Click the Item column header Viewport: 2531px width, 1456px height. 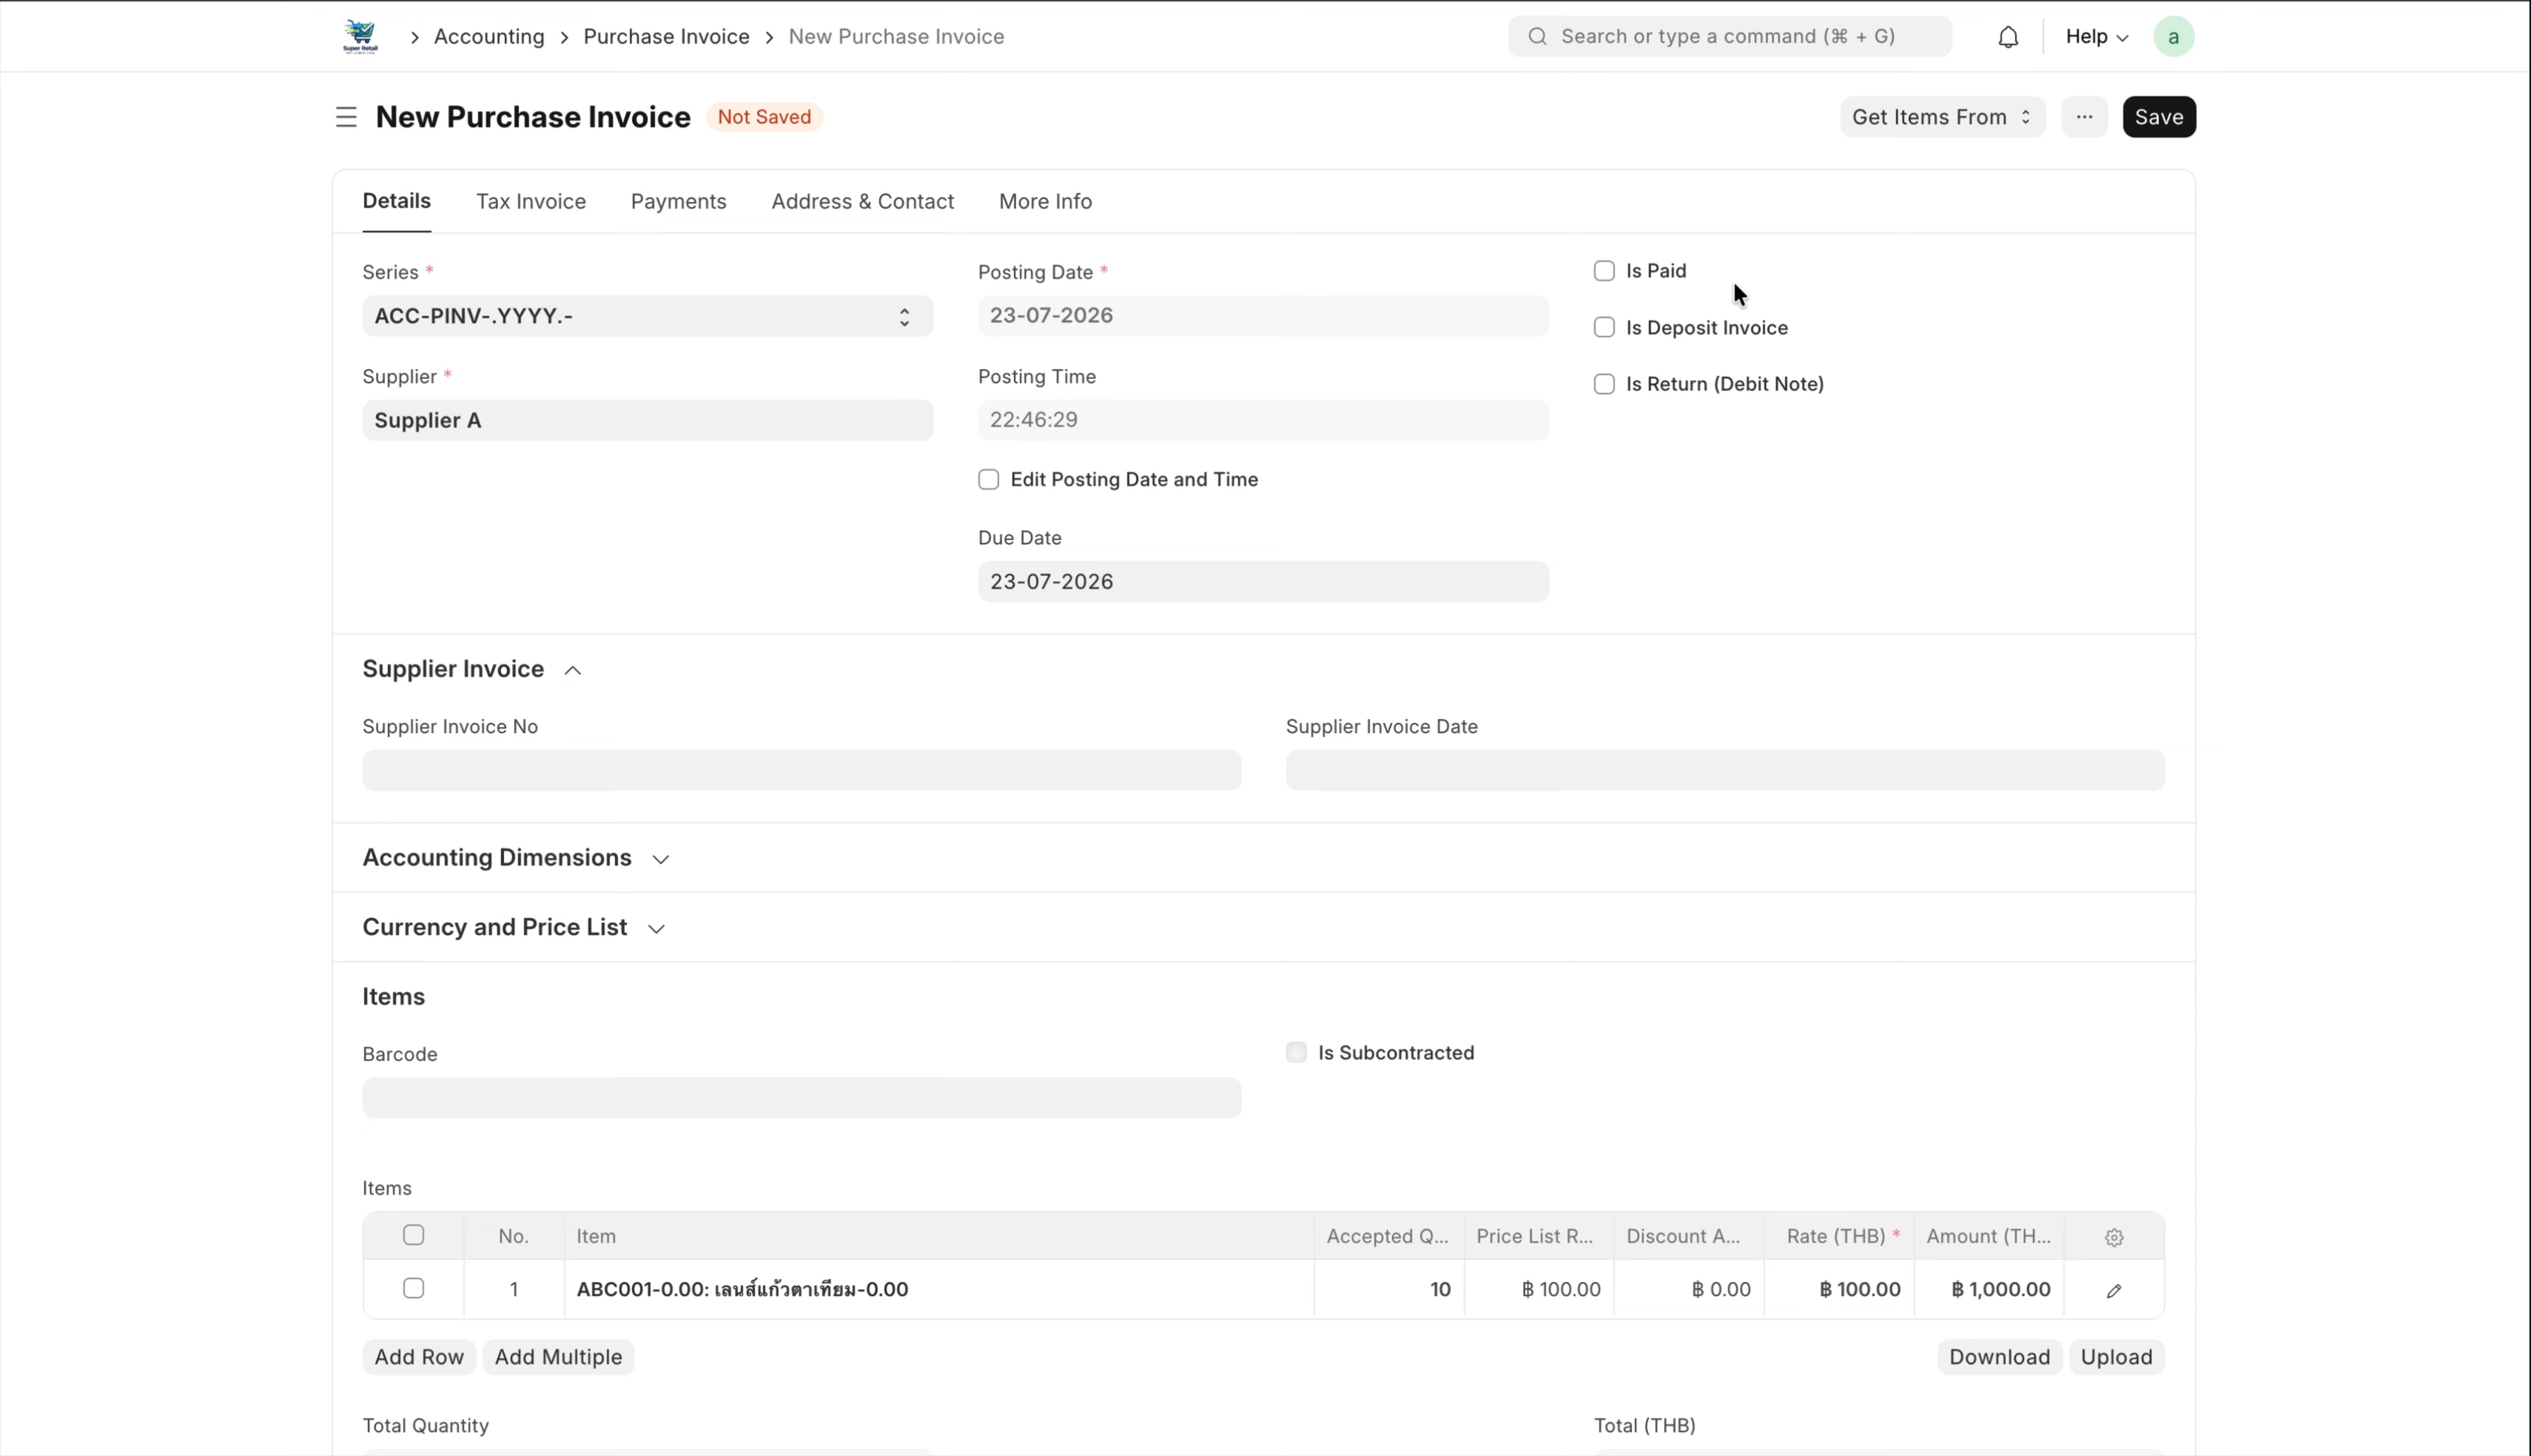pyautogui.click(x=940, y=1237)
